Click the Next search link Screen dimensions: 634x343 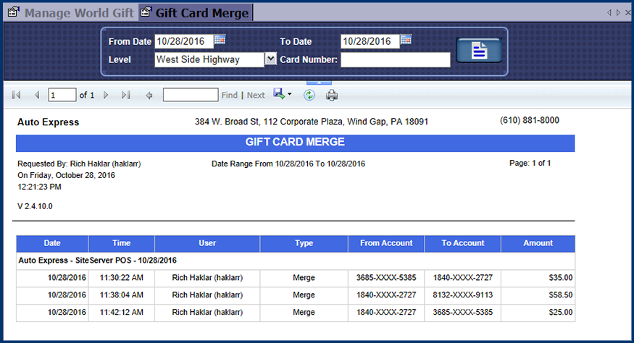256,95
